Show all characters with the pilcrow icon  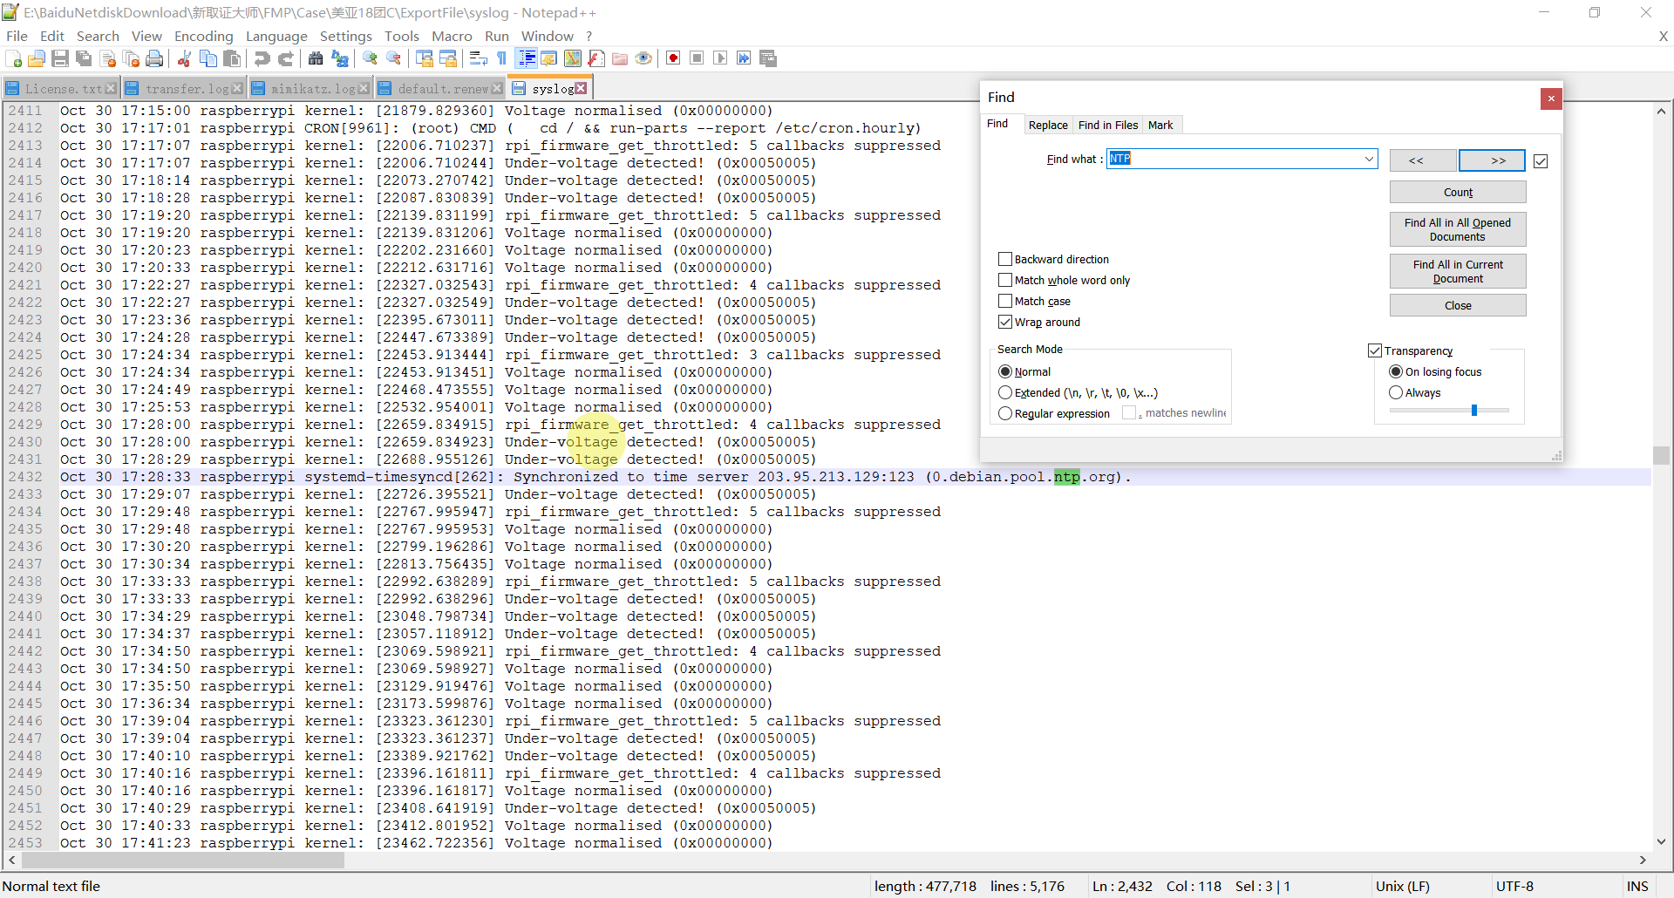(x=501, y=58)
